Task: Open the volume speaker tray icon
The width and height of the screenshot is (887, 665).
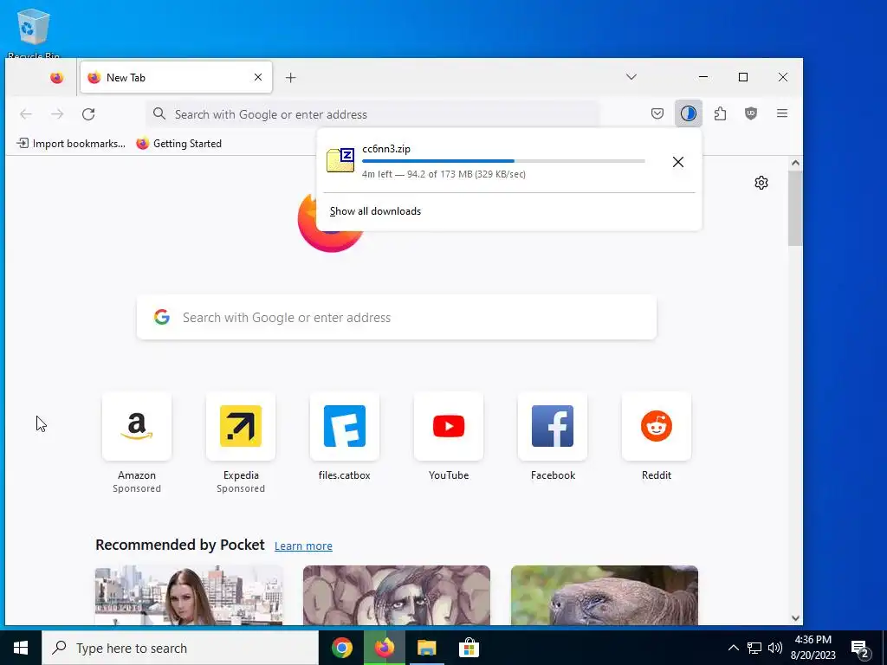Action: click(x=775, y=648)
